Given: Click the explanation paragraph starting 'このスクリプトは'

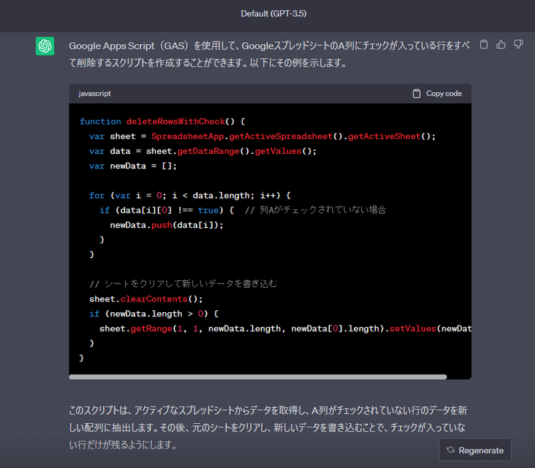Looking at the screenshot, I should point(268,427).
